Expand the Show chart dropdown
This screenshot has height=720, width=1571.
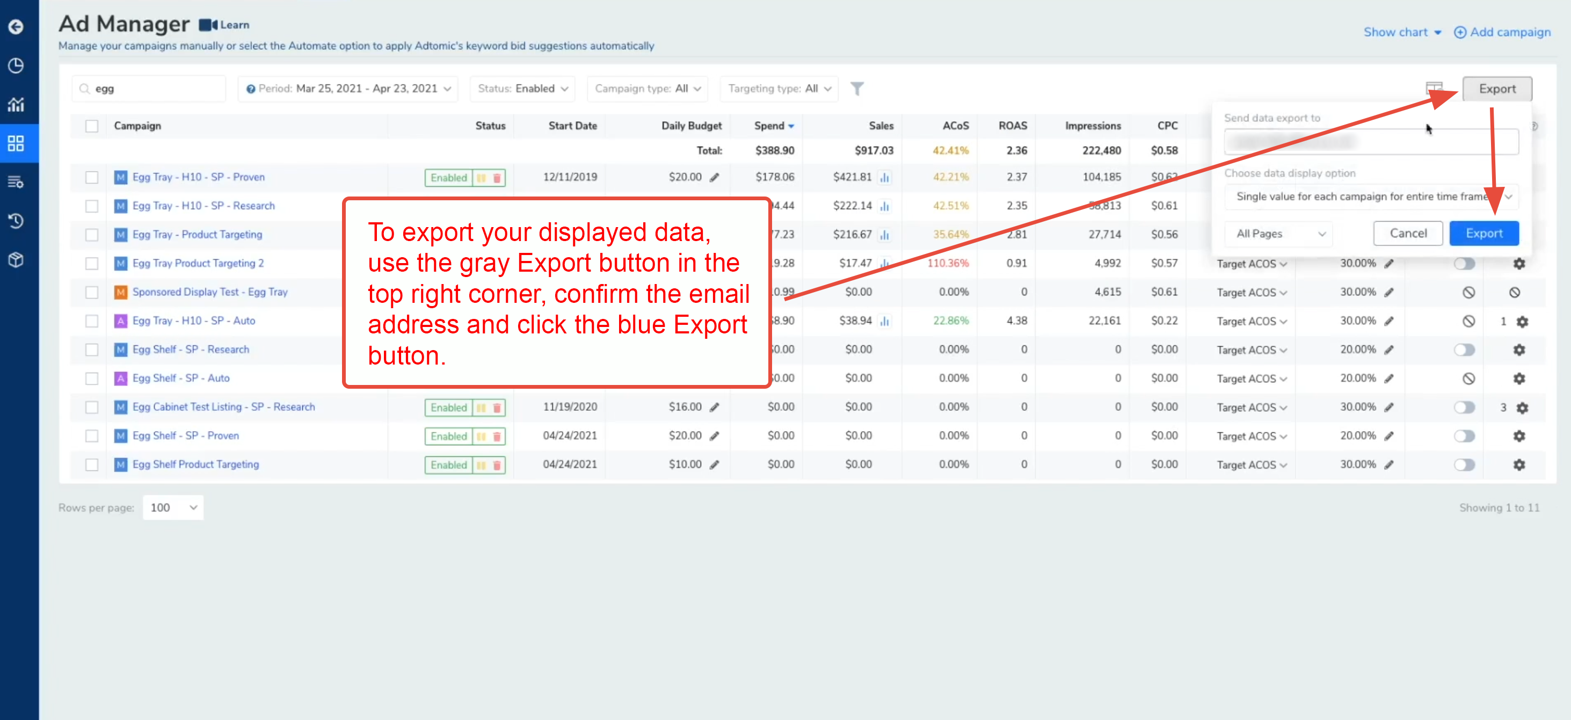click(x=1402, y=32)
